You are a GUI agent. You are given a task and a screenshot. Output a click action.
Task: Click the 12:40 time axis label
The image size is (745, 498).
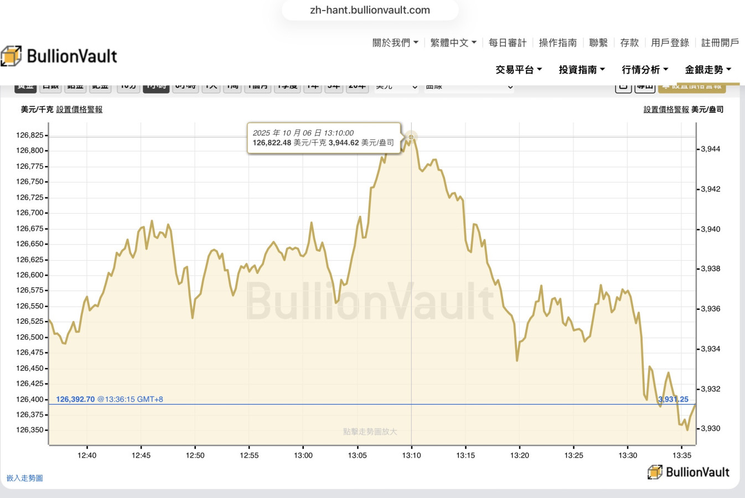[87, 455]
